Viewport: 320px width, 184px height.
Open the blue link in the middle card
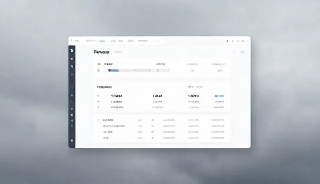pos(219,96)
